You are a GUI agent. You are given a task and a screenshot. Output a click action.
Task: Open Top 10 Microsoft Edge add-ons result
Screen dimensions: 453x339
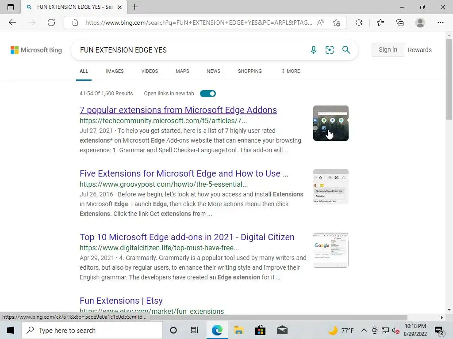pyautogui.click(x=187, y=237)
